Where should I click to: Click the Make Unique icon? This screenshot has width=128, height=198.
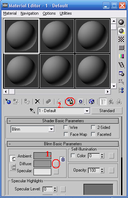pyautogui.click(x=59, y=101)
